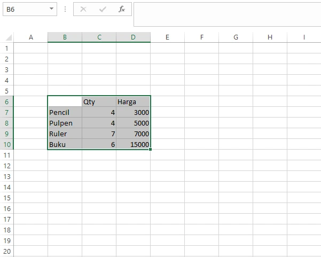
Task: Select row 6 header
Action: [7, 102]
